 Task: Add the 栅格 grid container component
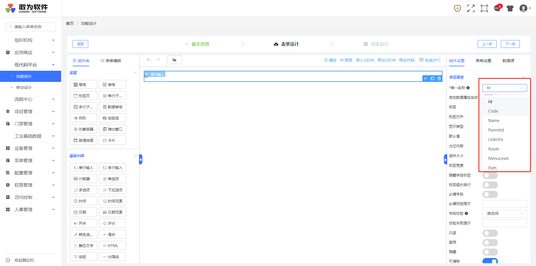(x=83, y=84)
